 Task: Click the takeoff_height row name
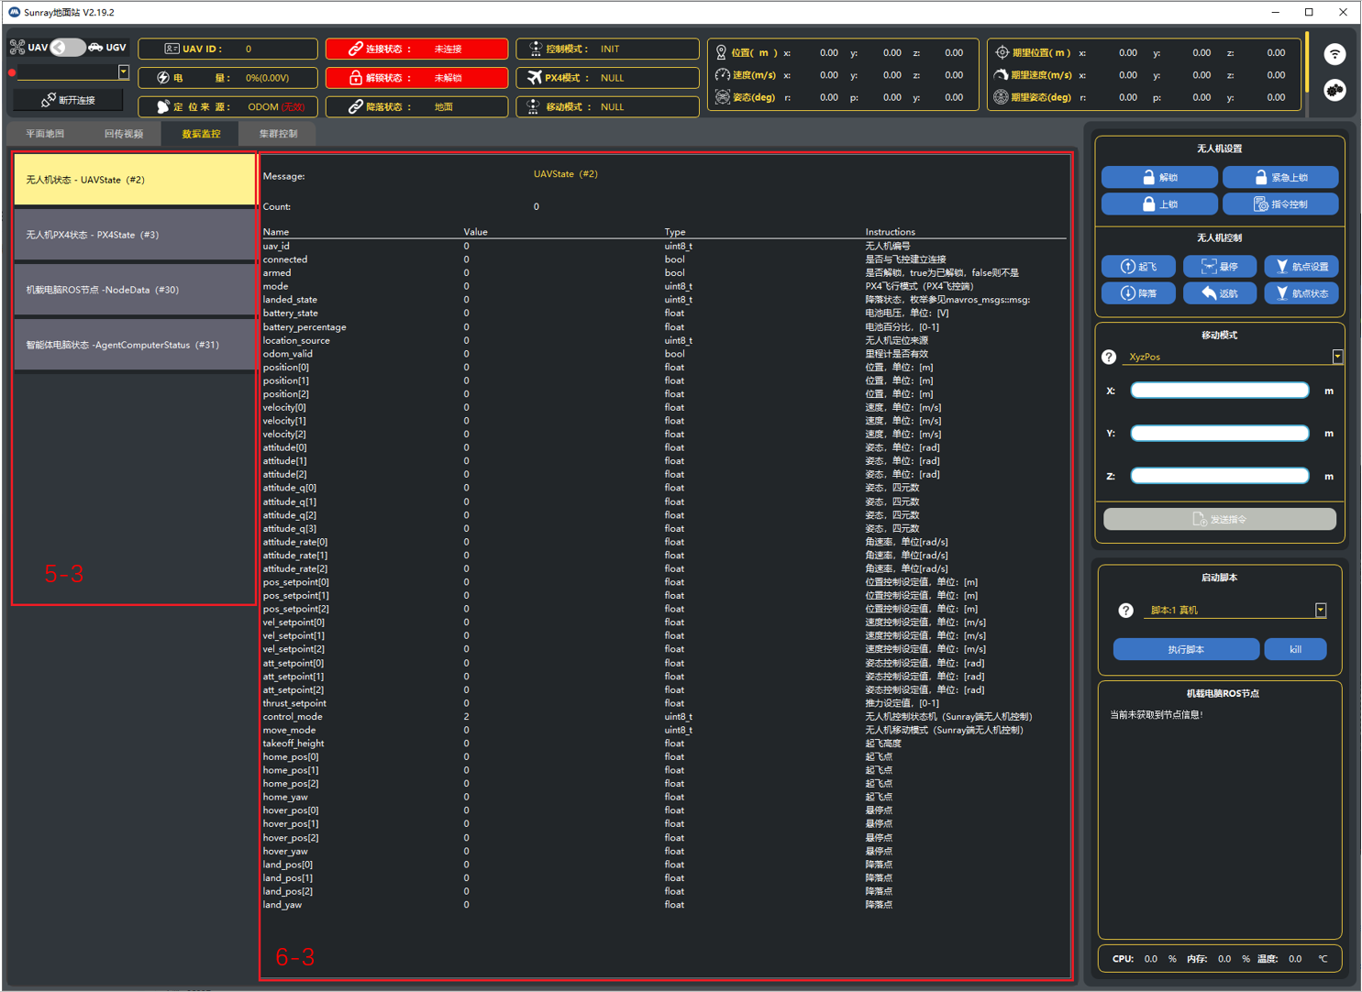(x=293, y=744)
